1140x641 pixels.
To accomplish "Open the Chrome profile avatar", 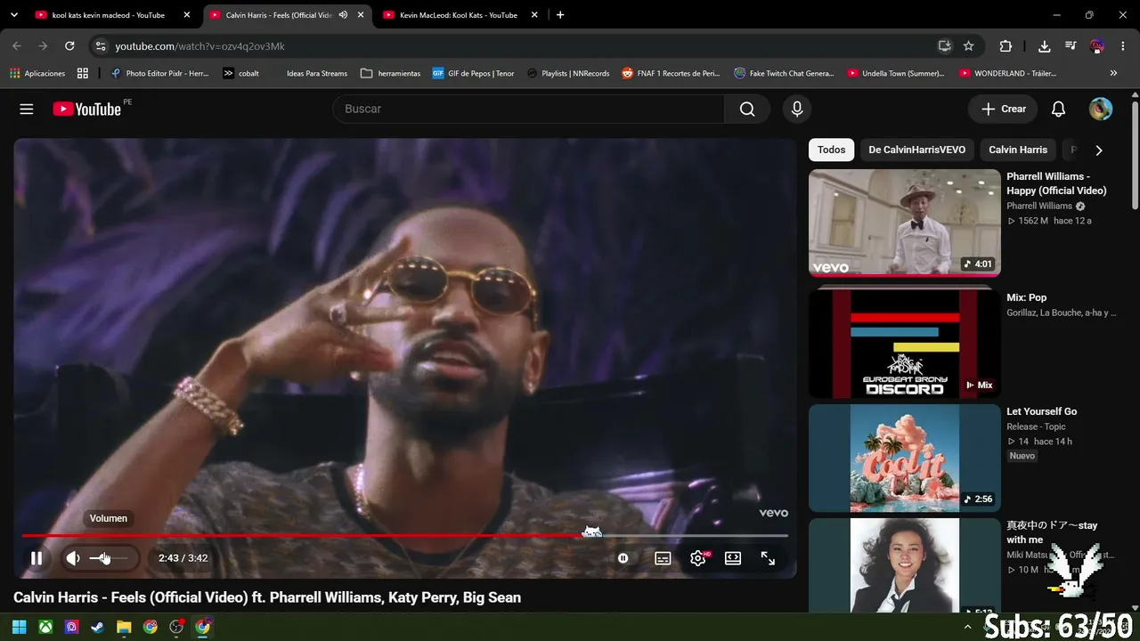I will point(1097,46).
